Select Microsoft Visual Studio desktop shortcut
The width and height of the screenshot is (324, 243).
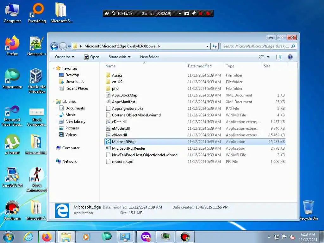click(x=12, y=116)
